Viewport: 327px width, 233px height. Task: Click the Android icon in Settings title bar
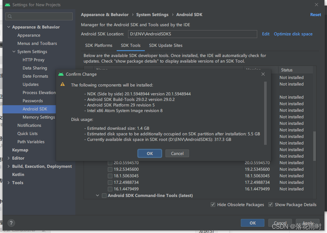click(x=8, y=5)
